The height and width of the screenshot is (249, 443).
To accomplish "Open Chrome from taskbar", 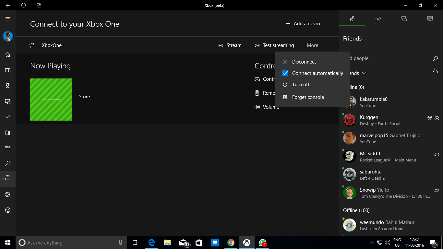I will (231, 243).
